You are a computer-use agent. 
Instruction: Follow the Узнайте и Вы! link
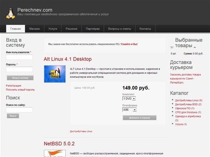[x=129, y=44]
